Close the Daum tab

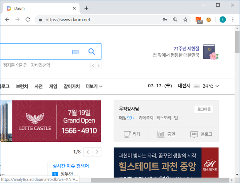(x=74, y=8)
